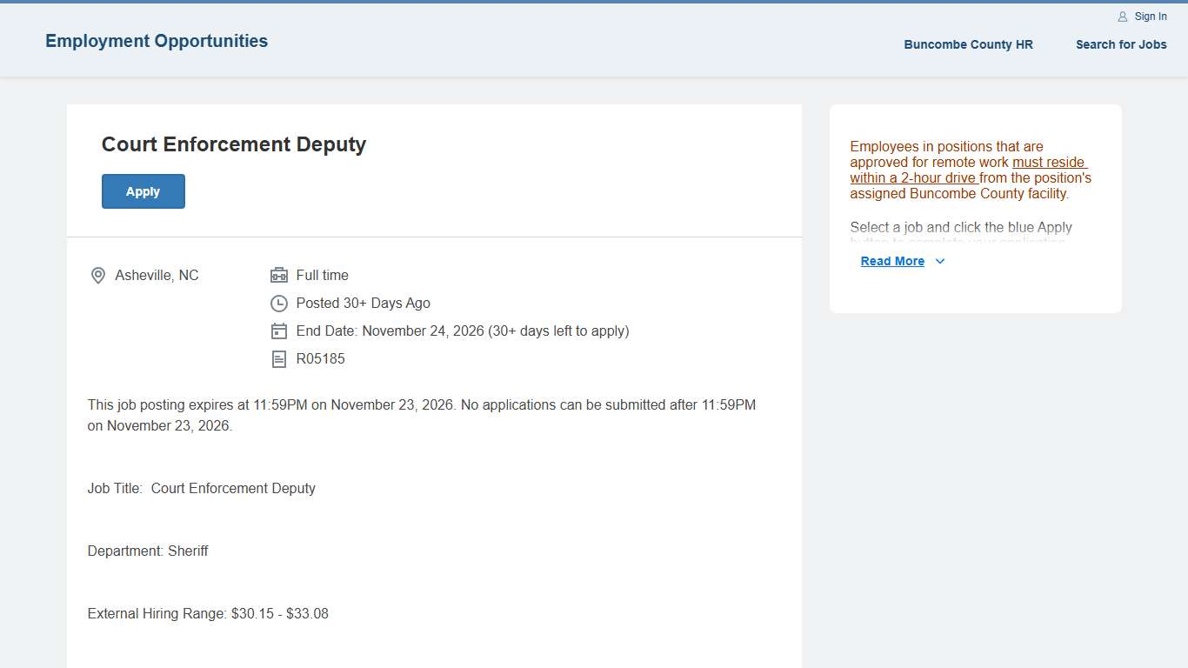Expand the sidebar with Read More

coord(892,261)
